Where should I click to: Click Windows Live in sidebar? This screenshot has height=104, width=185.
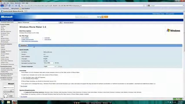point(5,35)
